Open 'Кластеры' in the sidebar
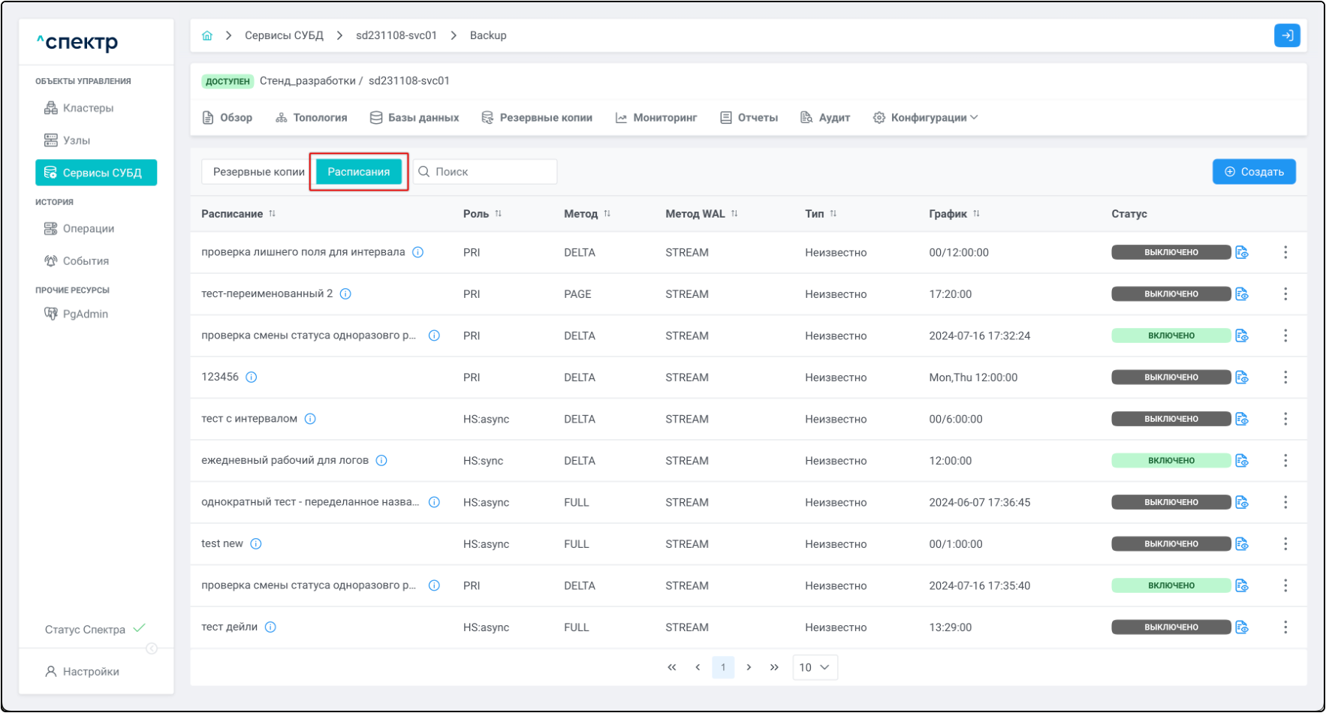Screen dimensions: 1326x713 pos(88,108)
